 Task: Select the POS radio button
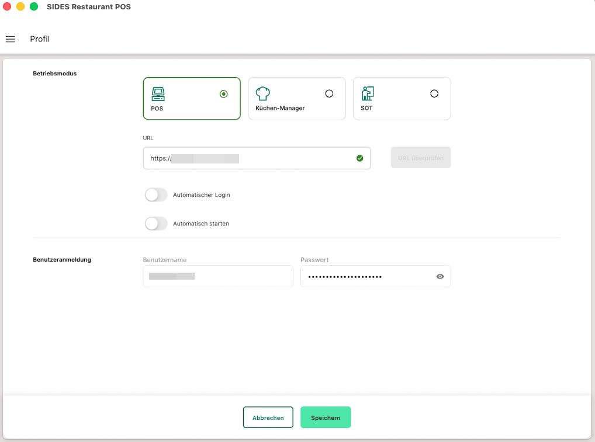[224, 94]
